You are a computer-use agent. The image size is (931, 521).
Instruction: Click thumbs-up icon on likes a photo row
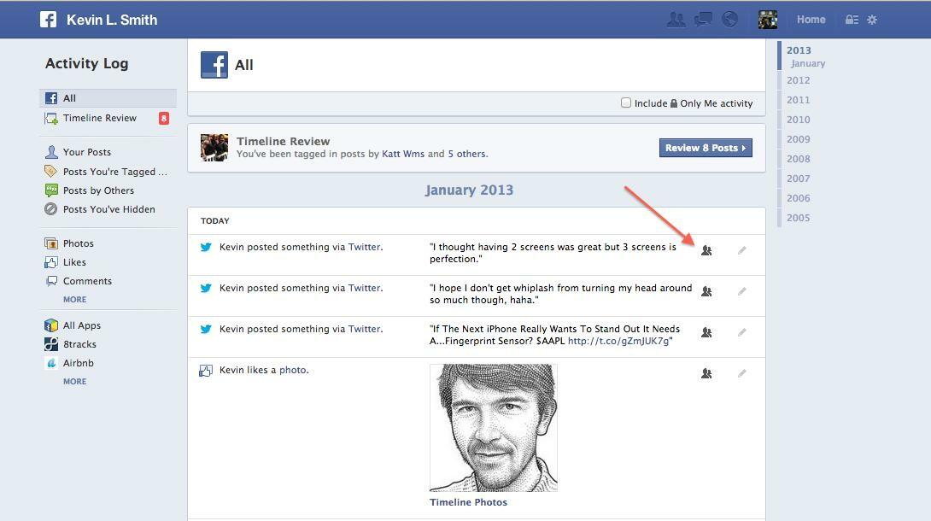206,371
